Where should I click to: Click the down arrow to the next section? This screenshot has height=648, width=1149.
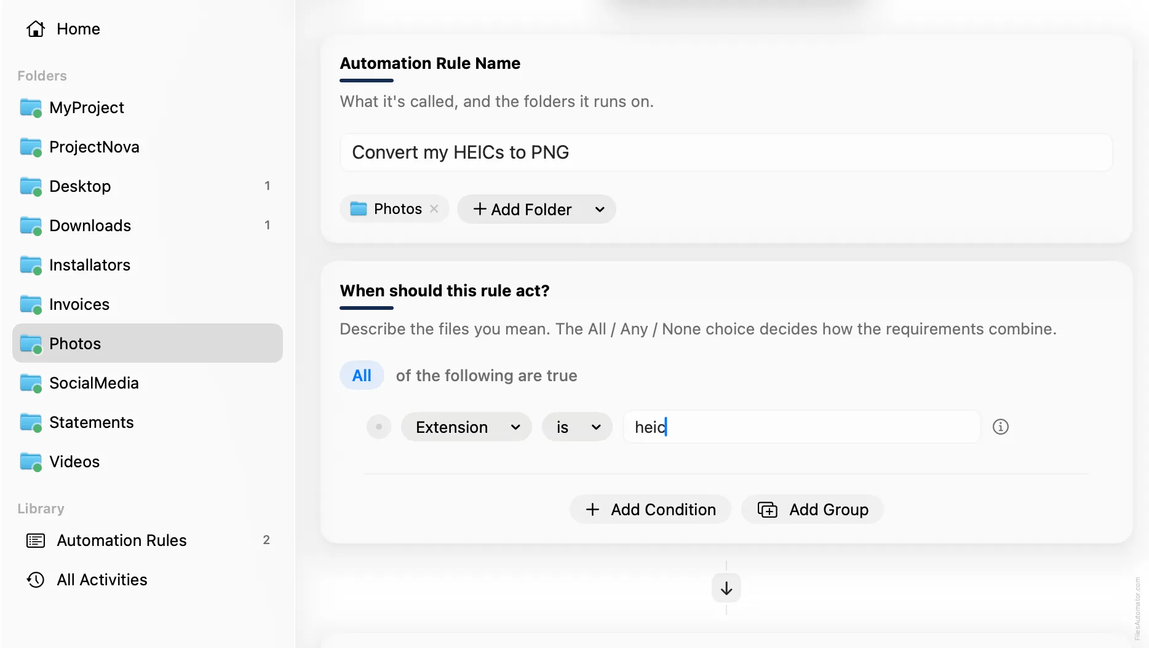click(726, 588)
